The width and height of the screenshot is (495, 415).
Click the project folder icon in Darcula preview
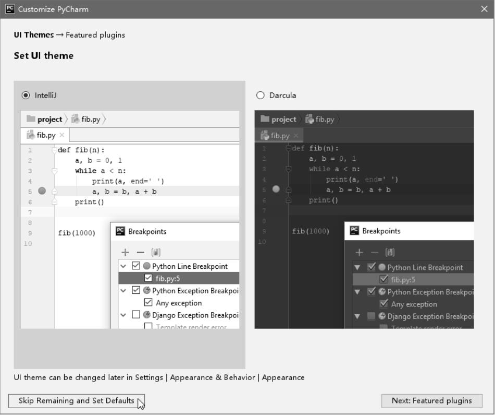pyautogui.click(x=265, y=119)
